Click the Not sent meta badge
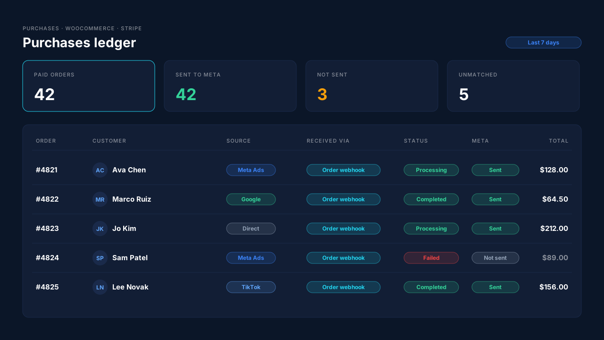 coord(495,258)
